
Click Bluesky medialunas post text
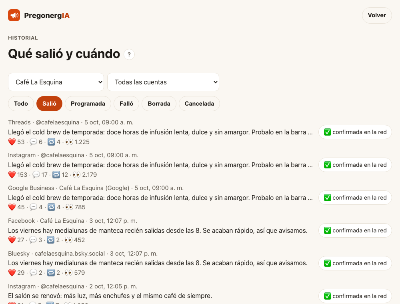(158, 263)
